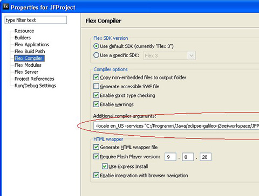Viewport: 259px width, 196px height.
Task: Select Resource in the properties tree
Action: pos(24,31)
